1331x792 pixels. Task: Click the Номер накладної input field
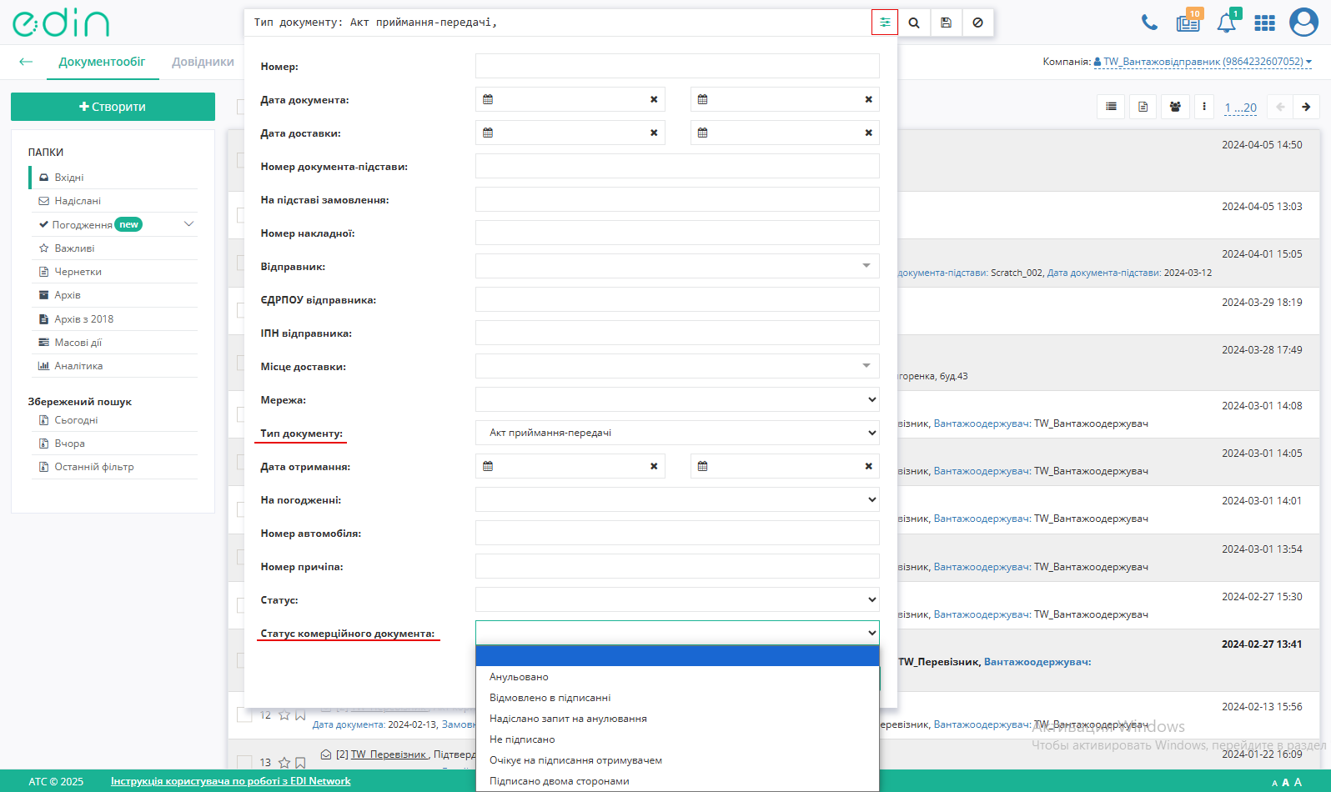tap(677, 233)
